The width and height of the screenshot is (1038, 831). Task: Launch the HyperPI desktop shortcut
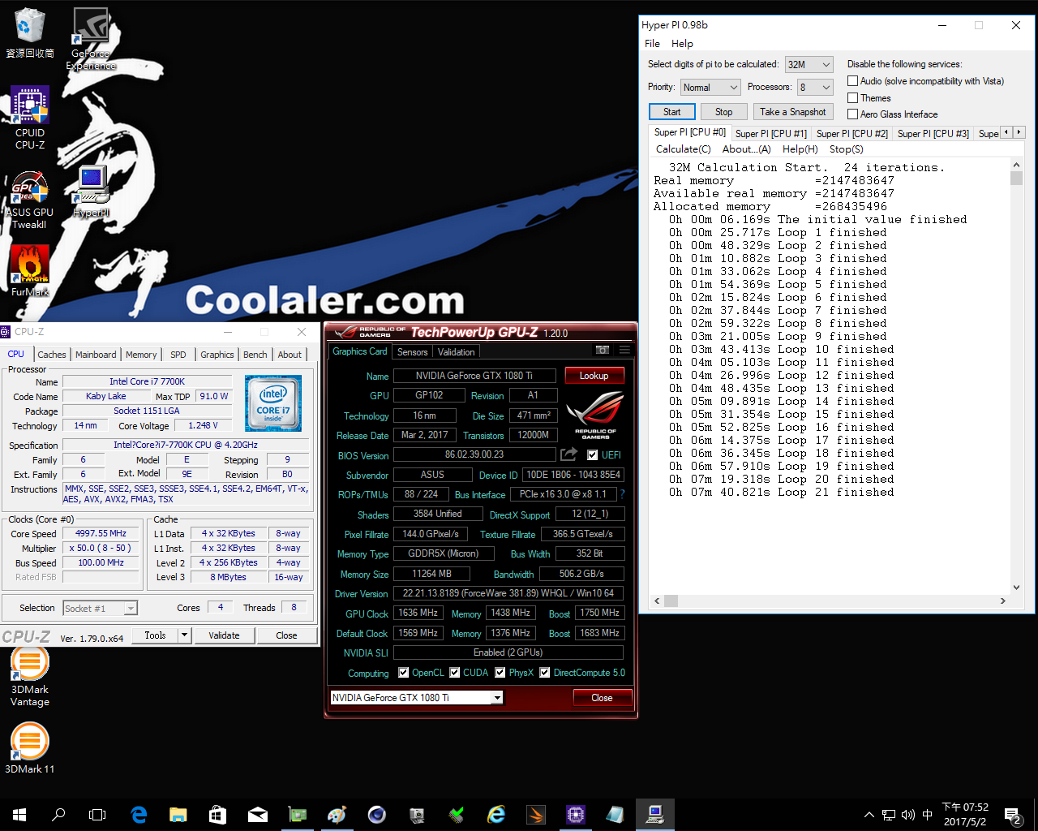pos(91,192)
